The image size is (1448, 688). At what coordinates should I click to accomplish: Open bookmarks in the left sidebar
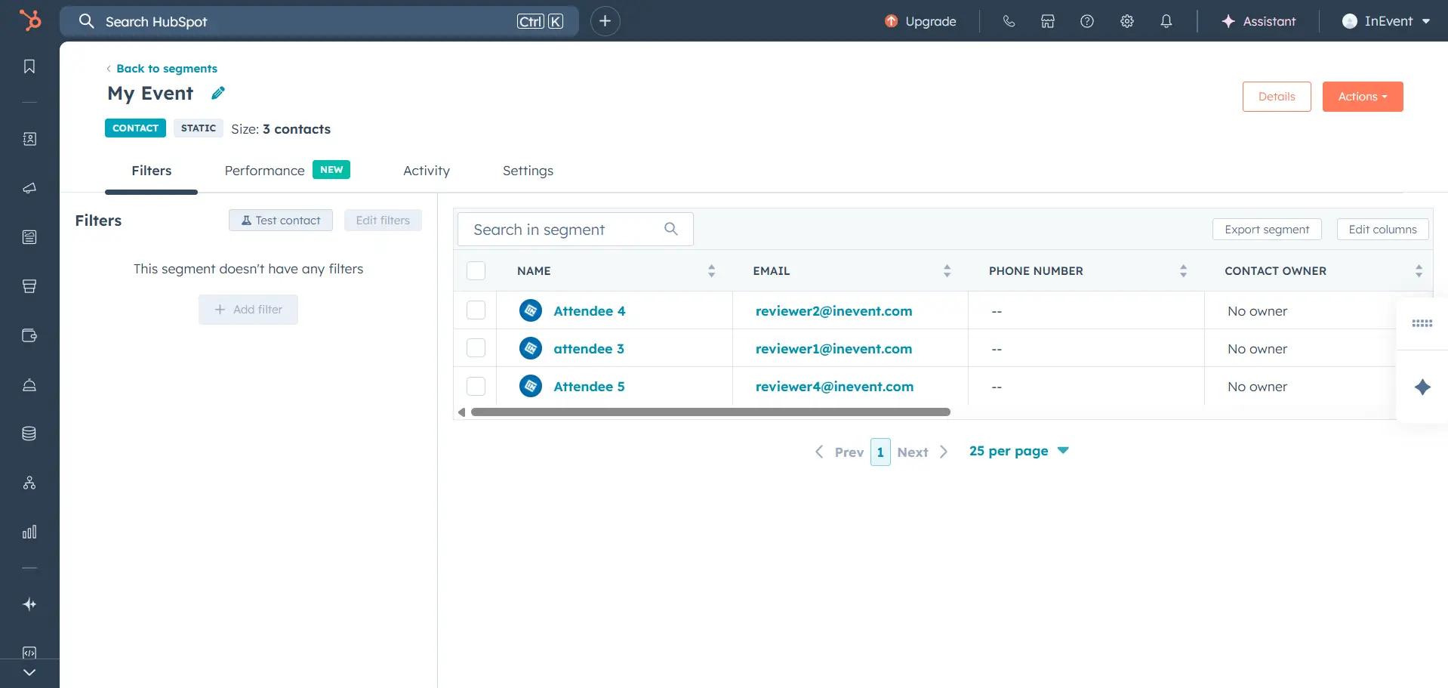pos(29,66)
